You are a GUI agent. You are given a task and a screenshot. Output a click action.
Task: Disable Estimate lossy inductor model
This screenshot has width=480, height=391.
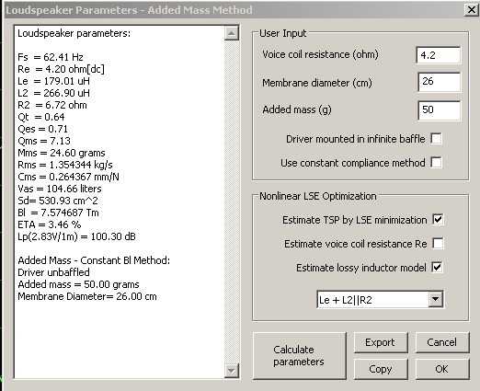tap(437, 267)
